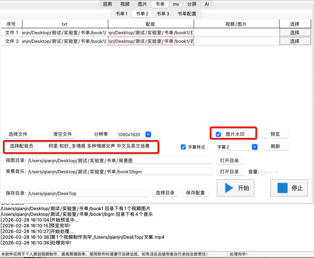Adjust the background music volume slider

pyautogui.click(x=263, y=172)
